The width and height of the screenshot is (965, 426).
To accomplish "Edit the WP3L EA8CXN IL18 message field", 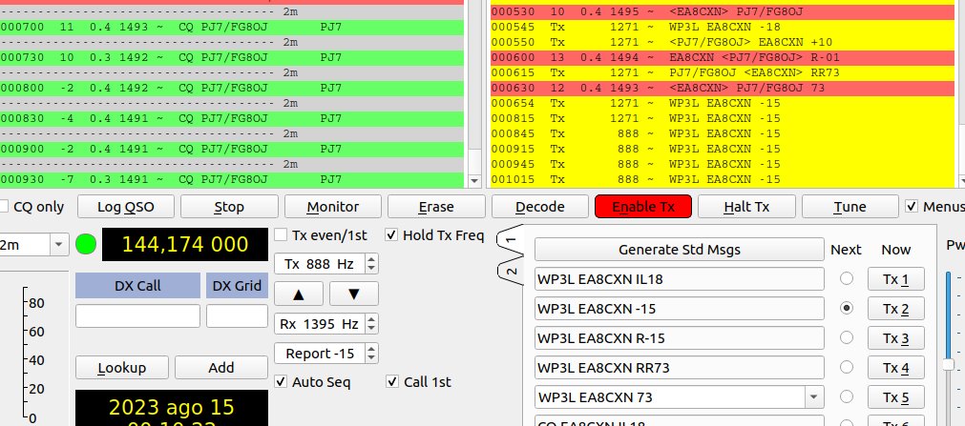I will coord(680,279).
